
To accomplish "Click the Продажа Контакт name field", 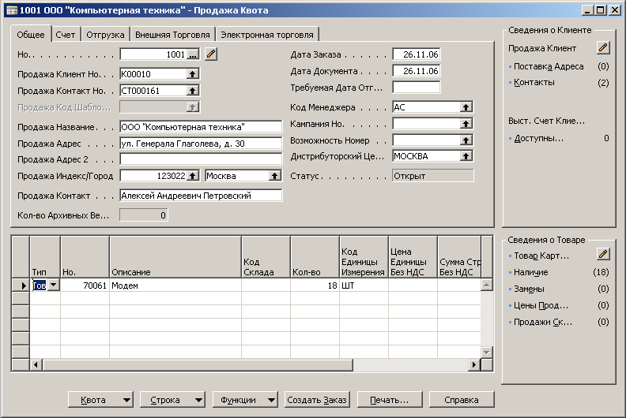I will click(201, 196).
